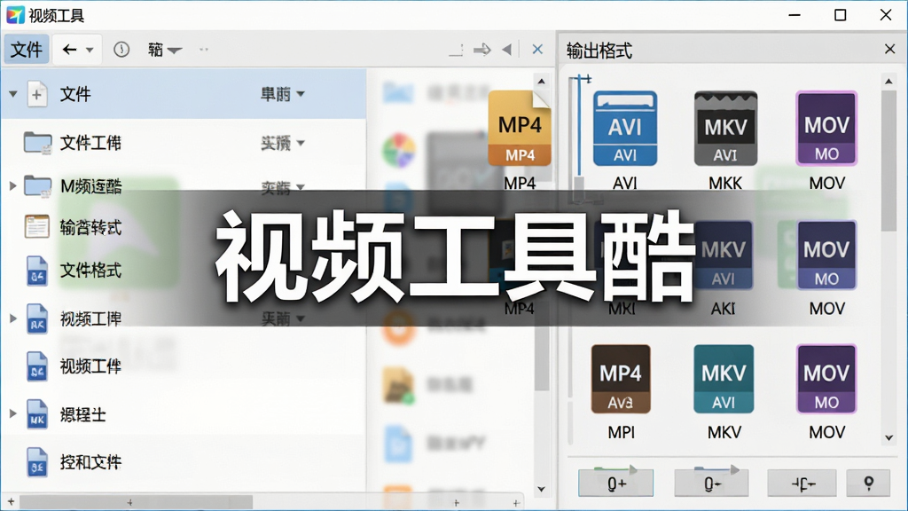908x511 pixels.
Task: Click the plus icon beside 文件
Action: pos(36,94)
